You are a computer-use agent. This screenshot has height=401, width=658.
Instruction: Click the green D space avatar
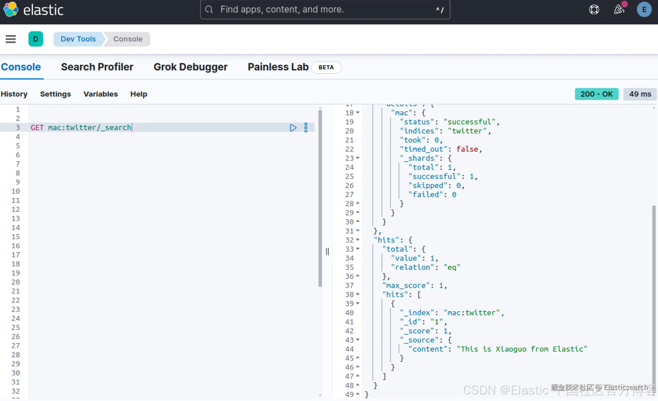click(x=36, y=39)
